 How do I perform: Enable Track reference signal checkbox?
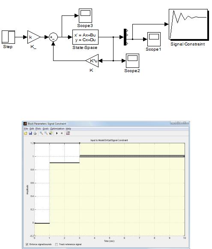[56, 244]
